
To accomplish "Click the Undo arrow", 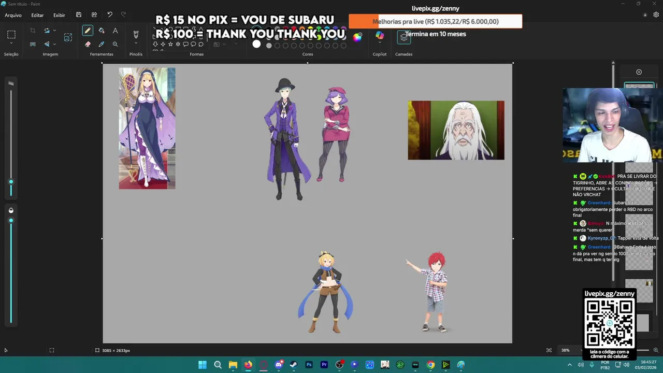I will click(x=109, y=15).
